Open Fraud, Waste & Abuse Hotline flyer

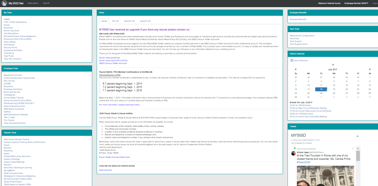[x=115, y=157]
